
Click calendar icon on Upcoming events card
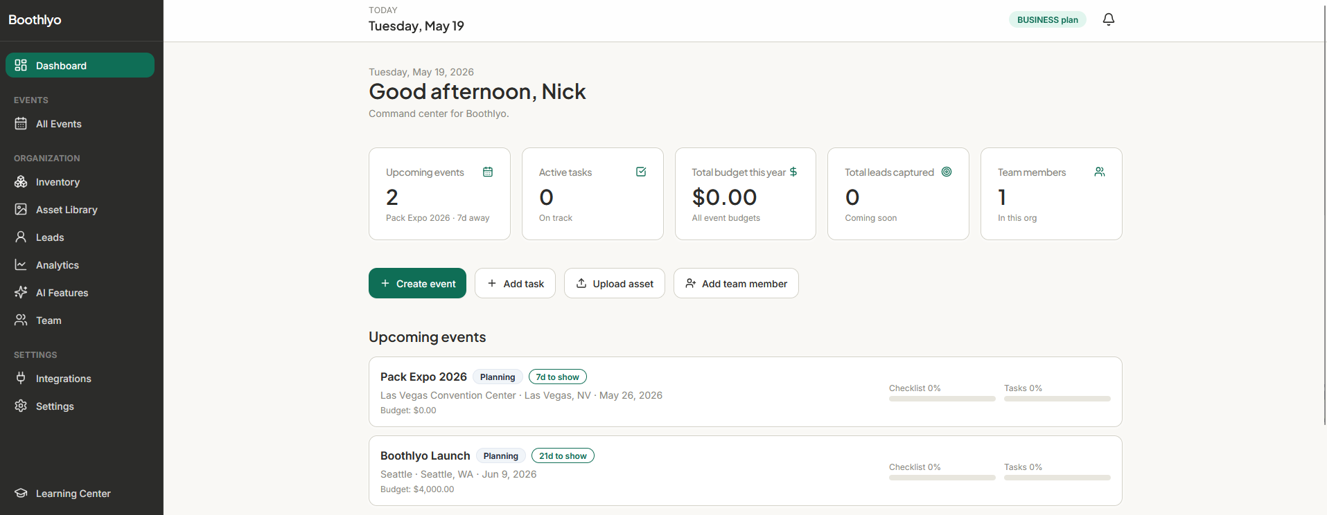pyautogui.click(x=488, y=172)
